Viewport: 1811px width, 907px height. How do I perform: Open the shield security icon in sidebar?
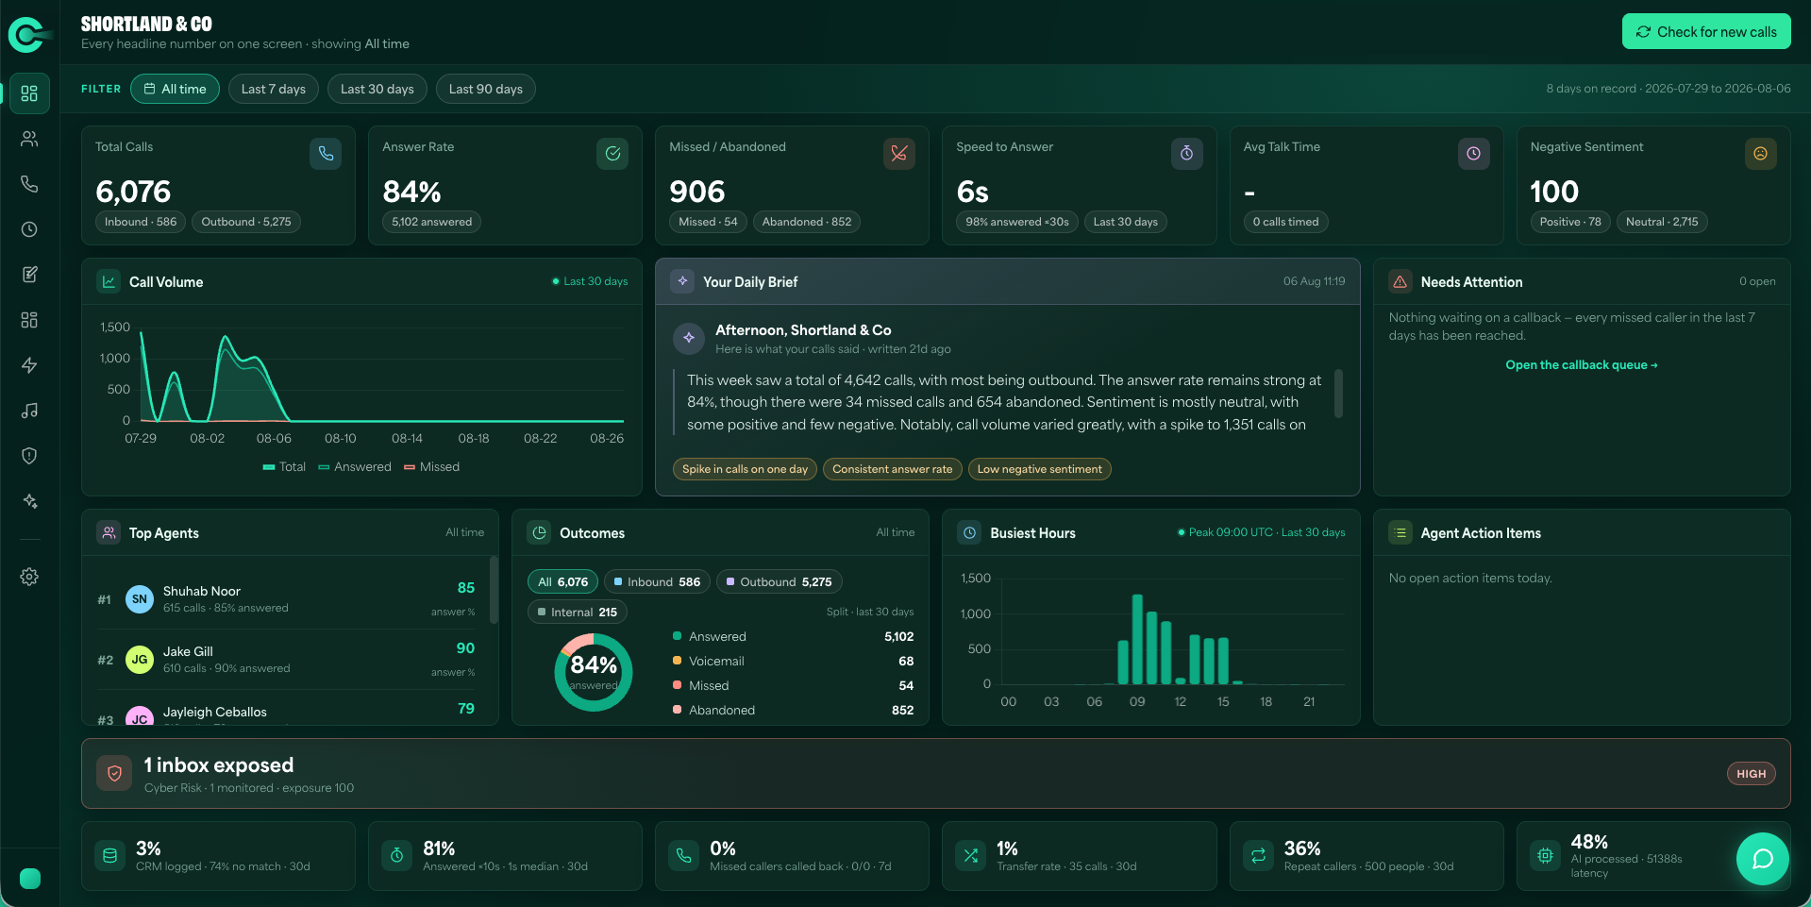pyautogui.click(x=29, y=456)
